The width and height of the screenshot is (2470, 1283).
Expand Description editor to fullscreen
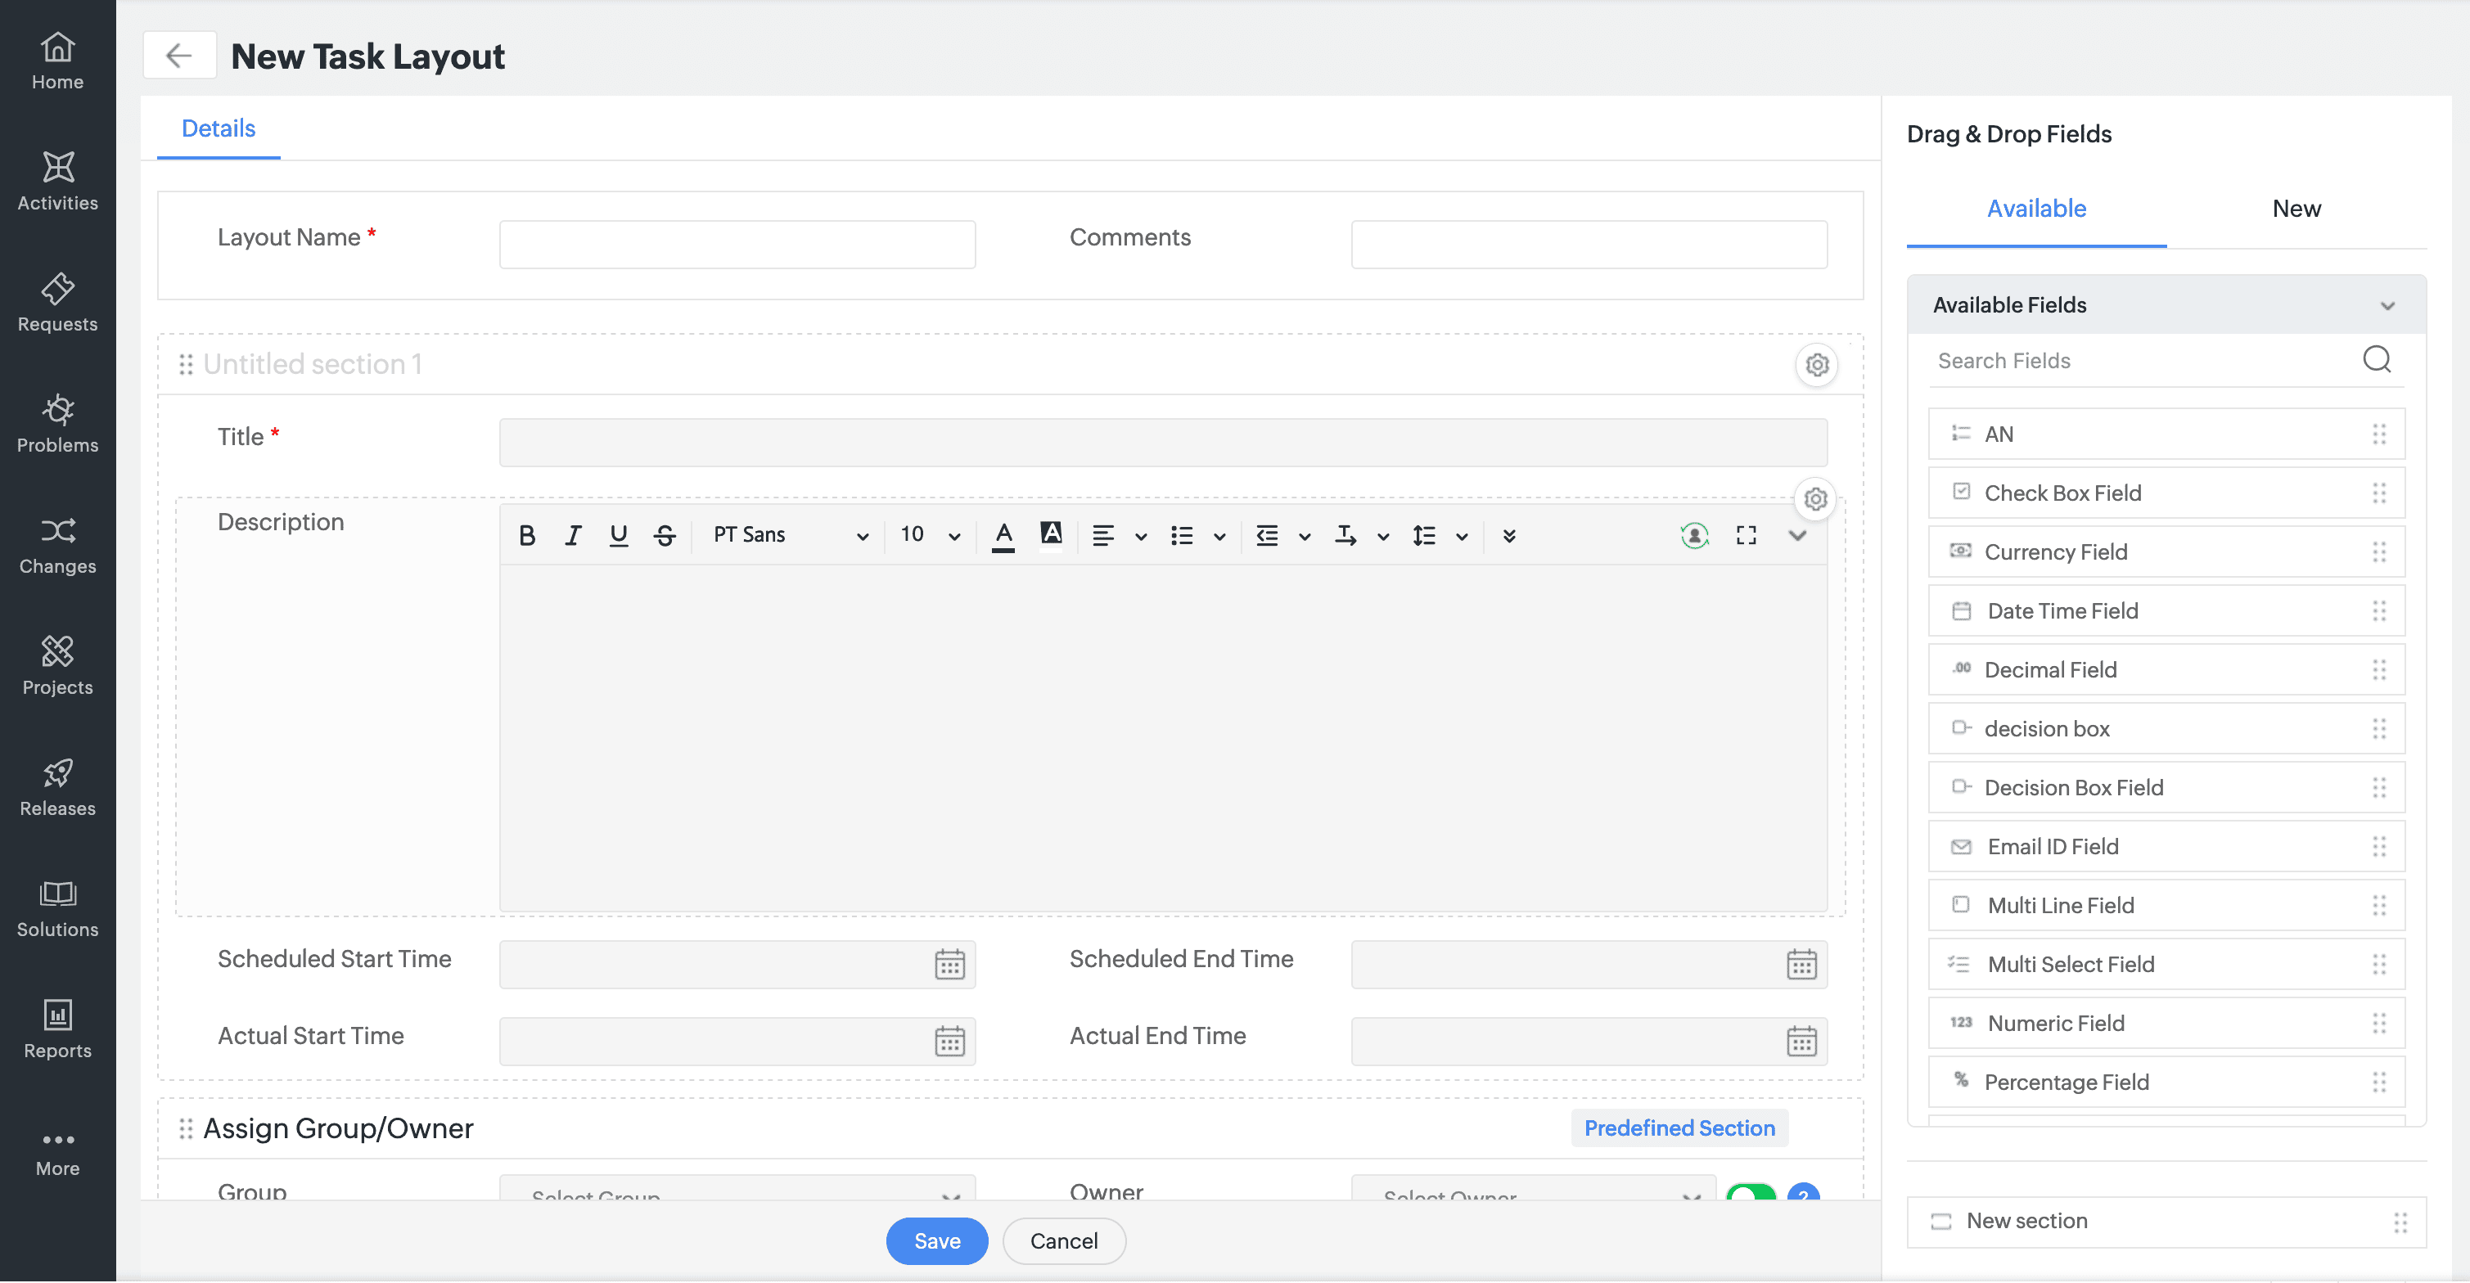(1746, 535)
